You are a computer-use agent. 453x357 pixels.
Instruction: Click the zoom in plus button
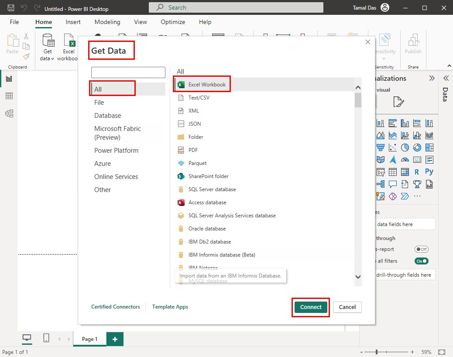tap(412, 352)
